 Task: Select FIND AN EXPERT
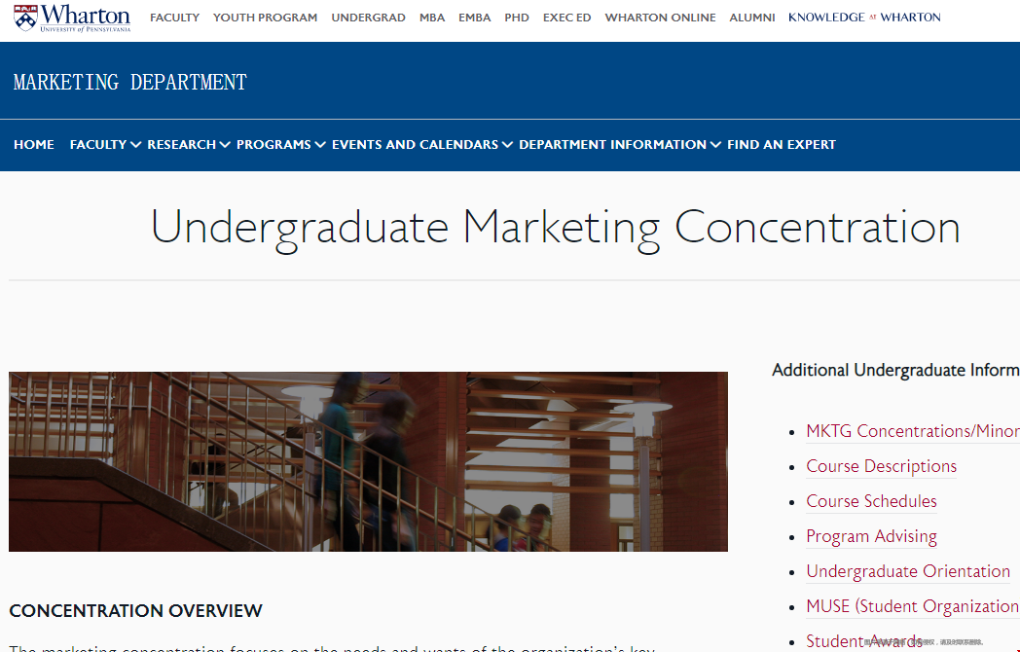782,144
